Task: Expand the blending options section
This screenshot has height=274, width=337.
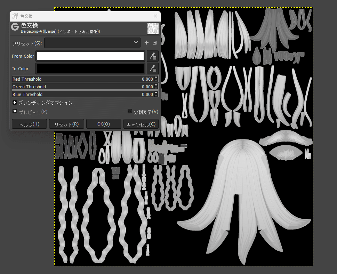Action: 15,103
